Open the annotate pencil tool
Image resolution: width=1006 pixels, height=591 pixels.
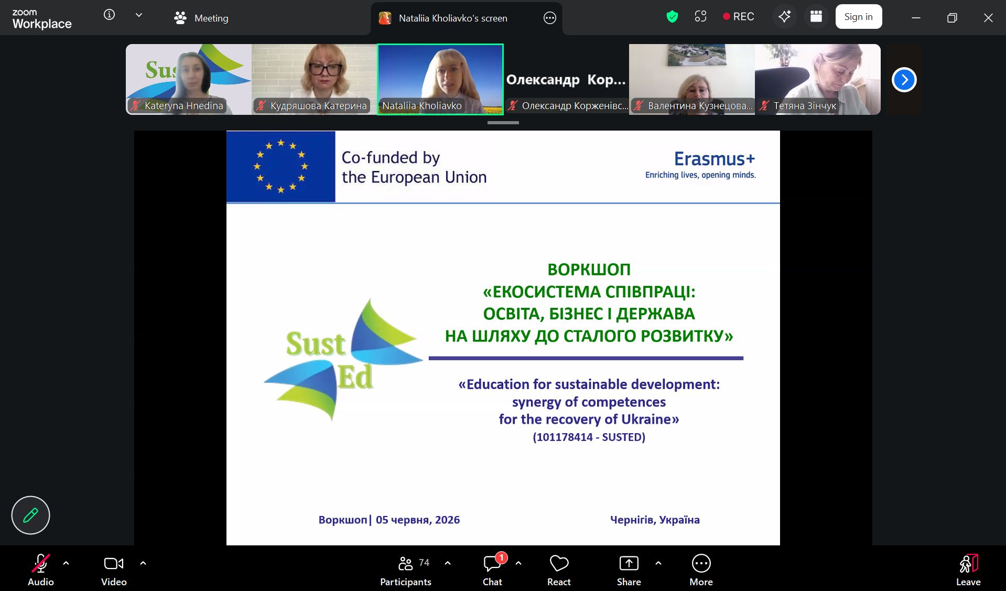click(x=30, y=515)
